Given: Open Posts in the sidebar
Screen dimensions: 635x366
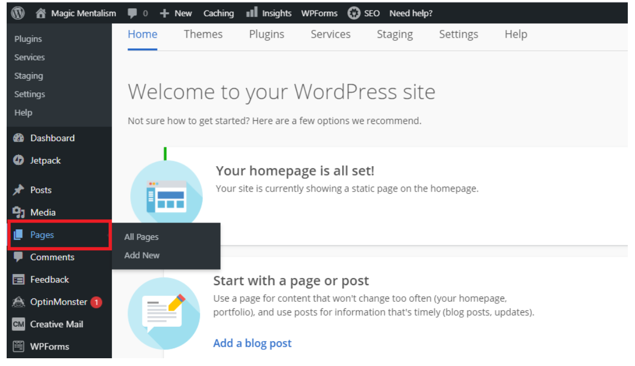Looking at the screenshot, I should (41, 190).
